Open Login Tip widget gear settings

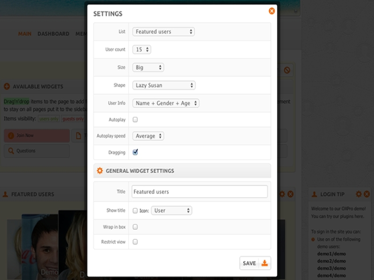point(359,194)
